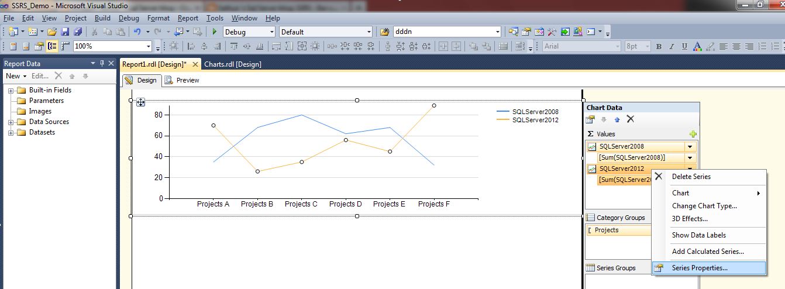Expand the Data Sources node
The width and height of the screenshot is (785, 289).
pos(11,122)
